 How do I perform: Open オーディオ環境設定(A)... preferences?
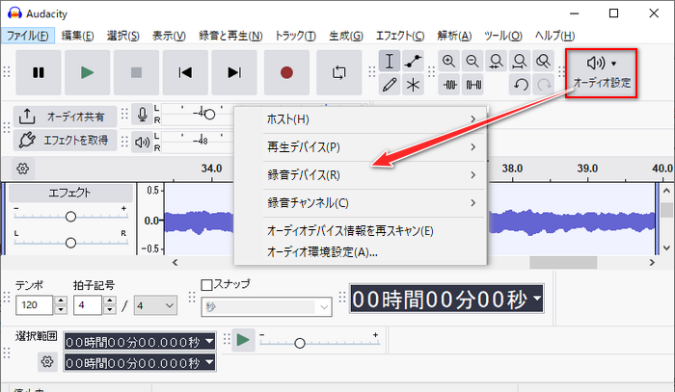(361, 252)
